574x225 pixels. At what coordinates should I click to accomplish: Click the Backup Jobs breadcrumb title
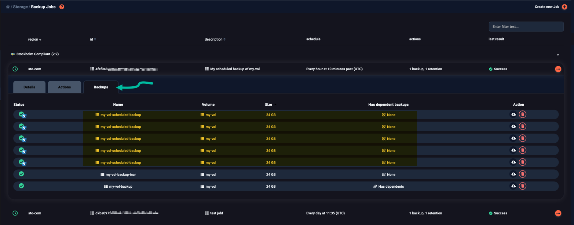click(43, 7)
